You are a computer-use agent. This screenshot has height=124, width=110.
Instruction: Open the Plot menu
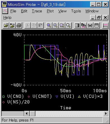[x=50, y=11]
